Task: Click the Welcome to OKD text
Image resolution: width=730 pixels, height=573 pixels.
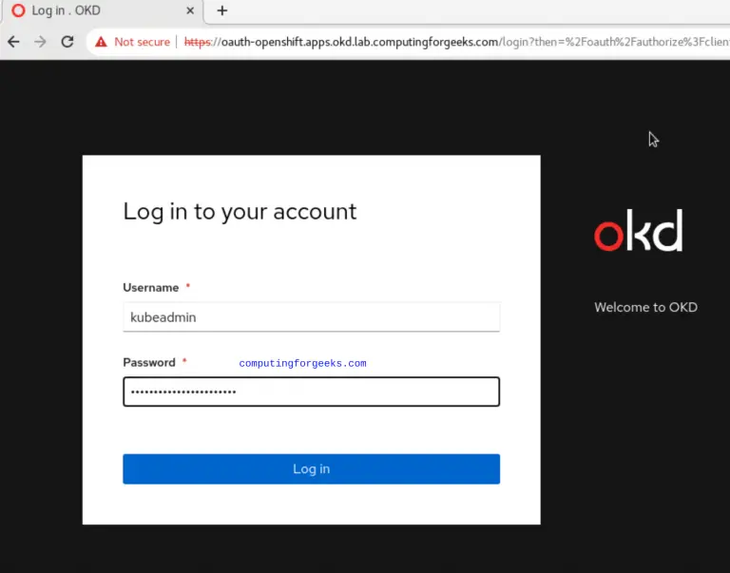Action: [x=645, y=307]
